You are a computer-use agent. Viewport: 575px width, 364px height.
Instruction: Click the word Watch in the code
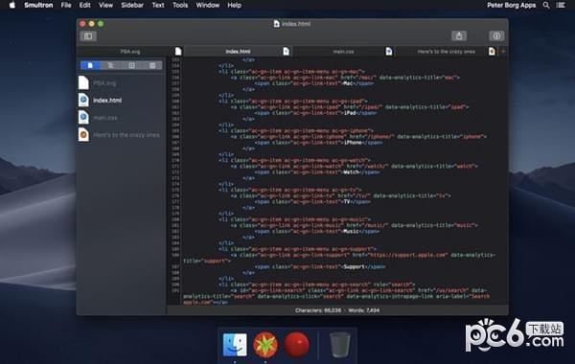click(x=351, y=171)
